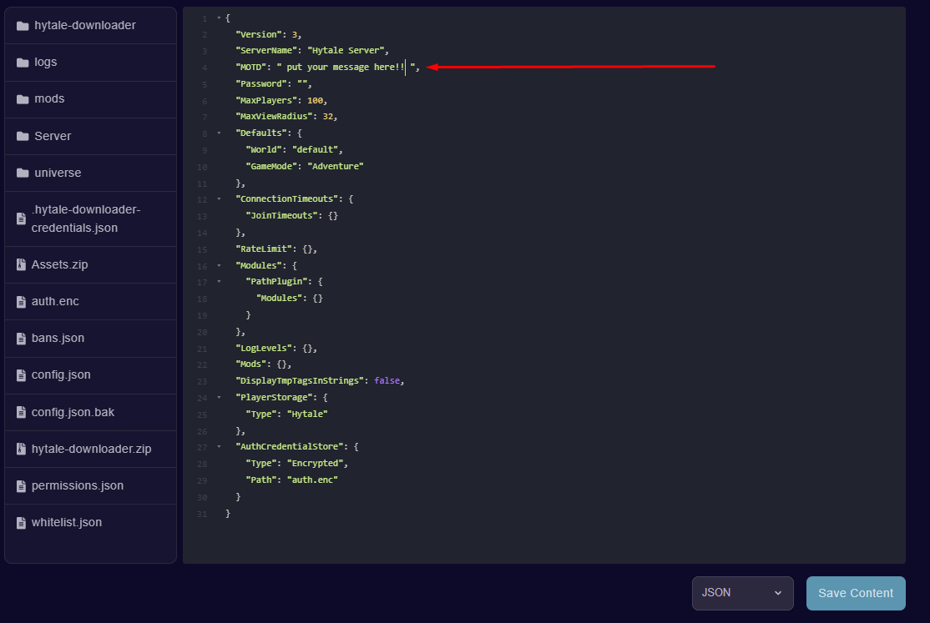Click the mods folder icon
This screenshot has width=930, height=623.
click(x=23, y=99)
